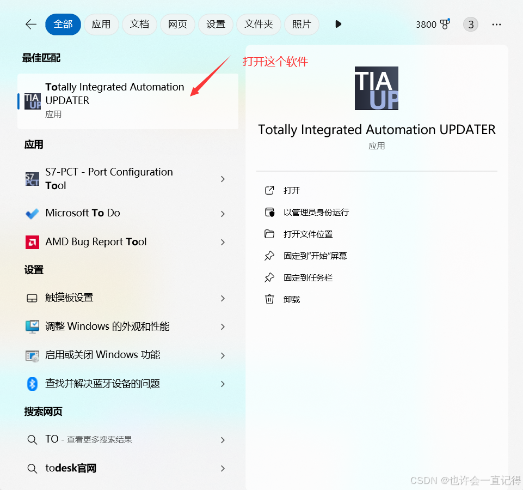Choose 以管理员身份运行
This screenshot has width=523, height=490.
[316, 212]
